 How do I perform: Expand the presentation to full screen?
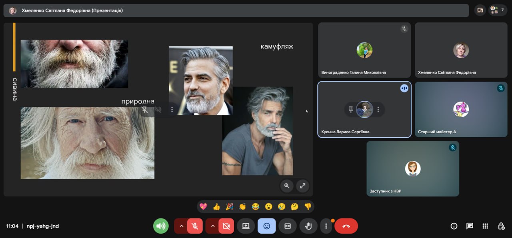coord(302,186)
